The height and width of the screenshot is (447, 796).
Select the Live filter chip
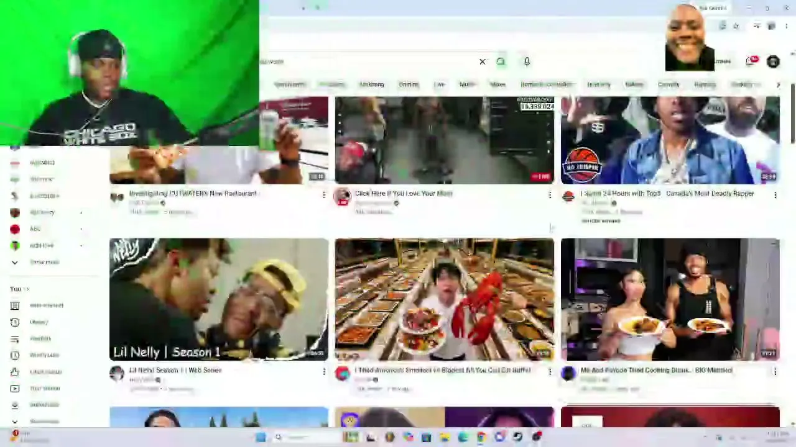(439, 84)
